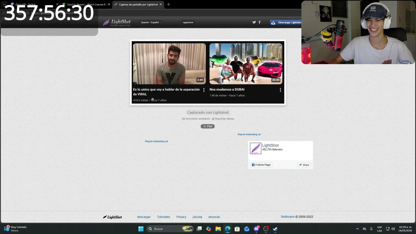Screen dimensions: 416x234
Task: Open the Windows Start menu
Action: pos(141,229)
